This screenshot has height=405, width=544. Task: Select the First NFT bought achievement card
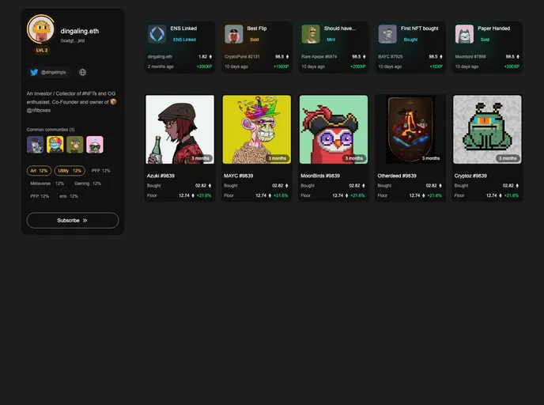[x=410, y=47]
